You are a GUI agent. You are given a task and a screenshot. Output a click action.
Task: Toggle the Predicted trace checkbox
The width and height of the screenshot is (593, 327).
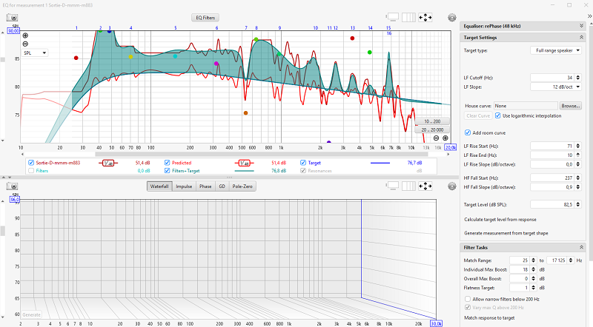coord(168,163)
